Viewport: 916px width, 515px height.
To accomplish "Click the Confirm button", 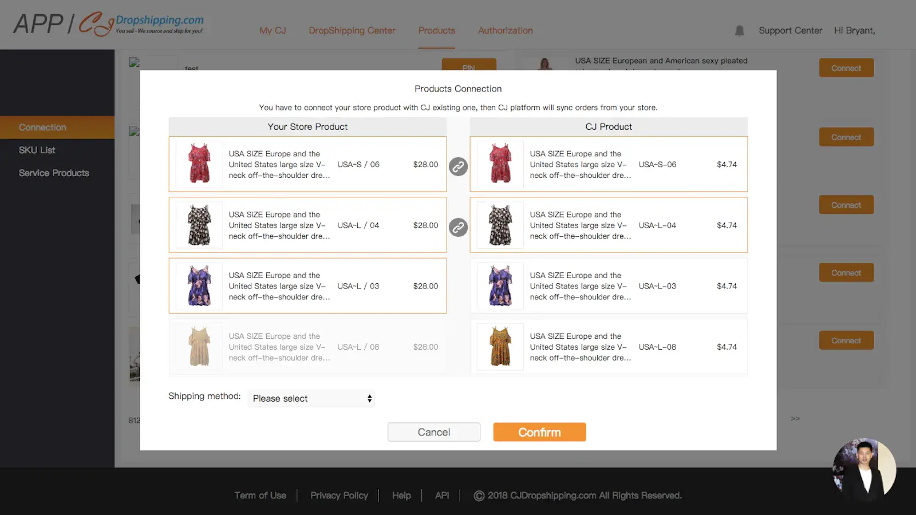I will [x=539, y=431].
